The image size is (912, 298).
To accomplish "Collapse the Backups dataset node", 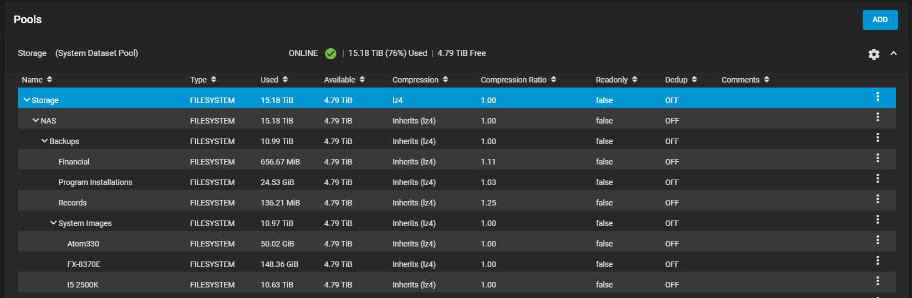I will coord(44,141).
